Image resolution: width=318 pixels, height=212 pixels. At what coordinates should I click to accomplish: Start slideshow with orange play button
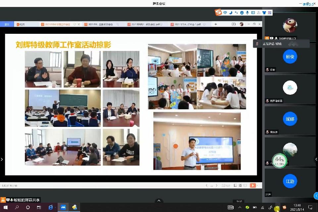(x=252, y=185)
